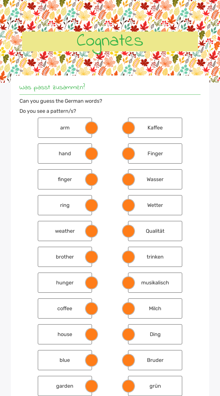Viewport: 220px width, 396px height.
Task: Choose the orange connector beside "coffee"
Action: pos(91,308)
